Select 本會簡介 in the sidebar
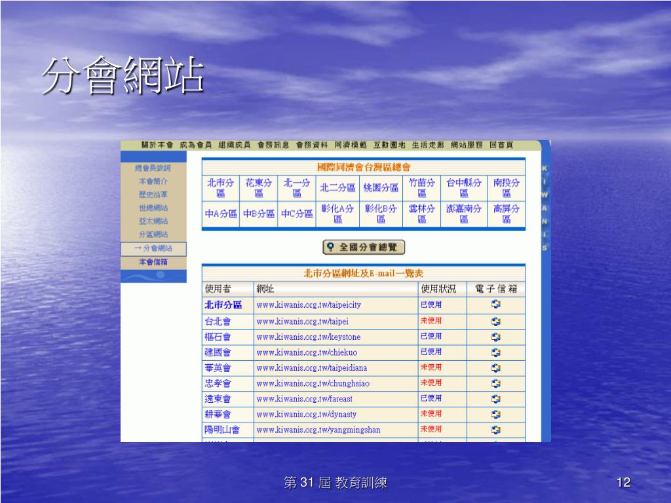The image size is (671, 503). pyautogui.click(x=153, y=181)
